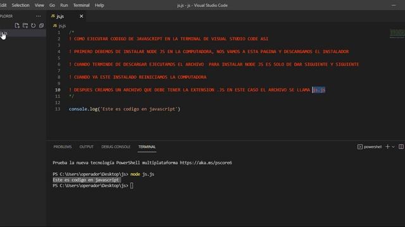405x227 pixels.
Task: Open the Help menu
Action: [99, 5]
